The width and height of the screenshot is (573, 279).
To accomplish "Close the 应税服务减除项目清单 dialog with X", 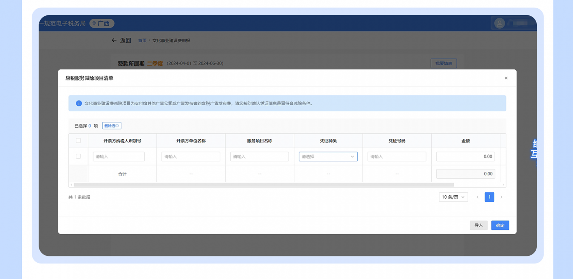I will tap(506, 78).
